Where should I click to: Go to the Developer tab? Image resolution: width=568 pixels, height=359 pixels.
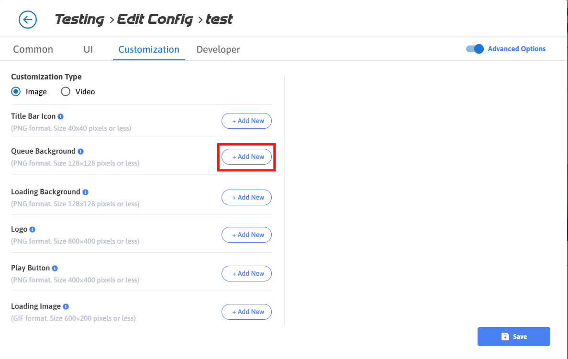click(x=218, y=49)
